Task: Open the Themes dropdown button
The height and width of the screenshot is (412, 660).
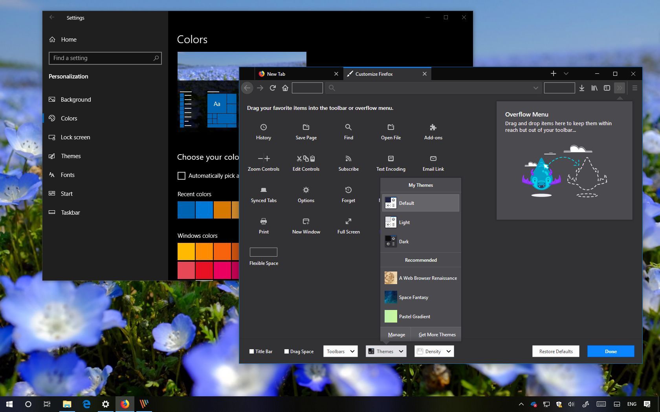Action: tap(386, 351)
